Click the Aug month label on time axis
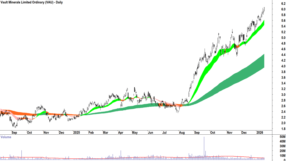 tap(182, 133)
